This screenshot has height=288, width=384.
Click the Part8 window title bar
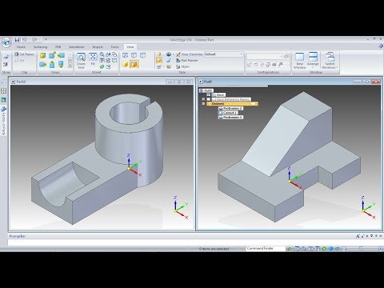pyautogui.click(x=102, y=82)
